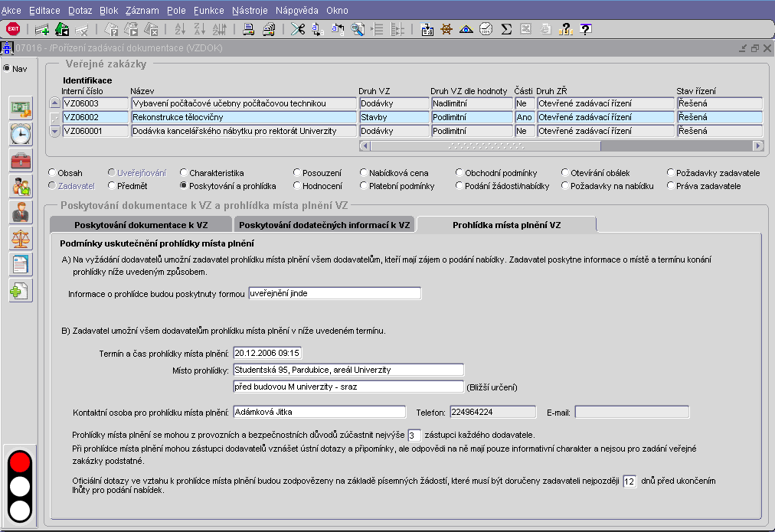The image size is (775, 532).
Task: Click the sigma sum toolbar icon
Action: 505,29
